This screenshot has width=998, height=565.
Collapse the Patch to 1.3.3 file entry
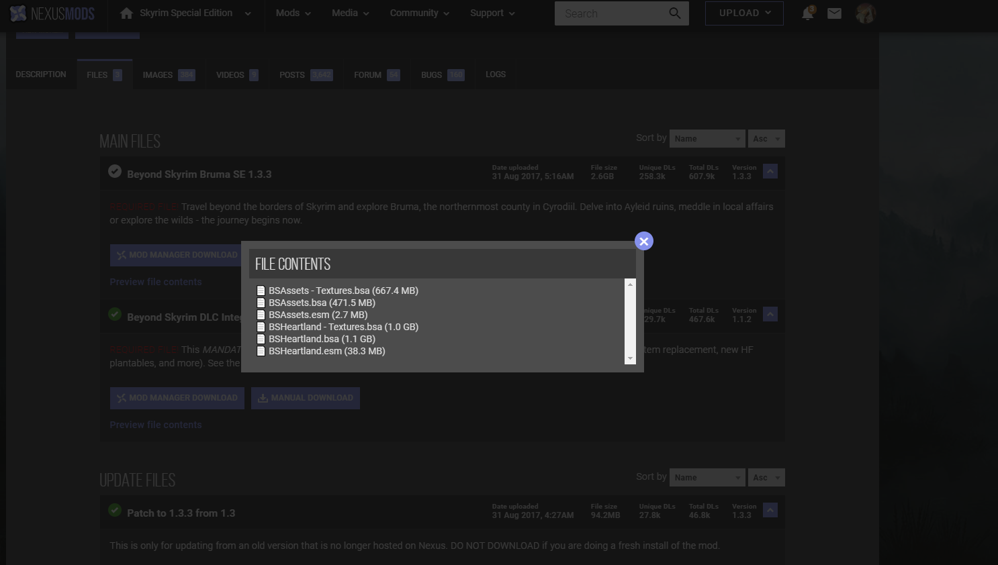[x=770, y=511]
